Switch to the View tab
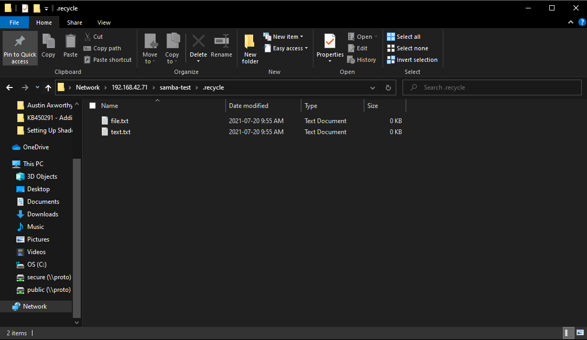Viewport: 587px width, 340px height. [104, 23]
